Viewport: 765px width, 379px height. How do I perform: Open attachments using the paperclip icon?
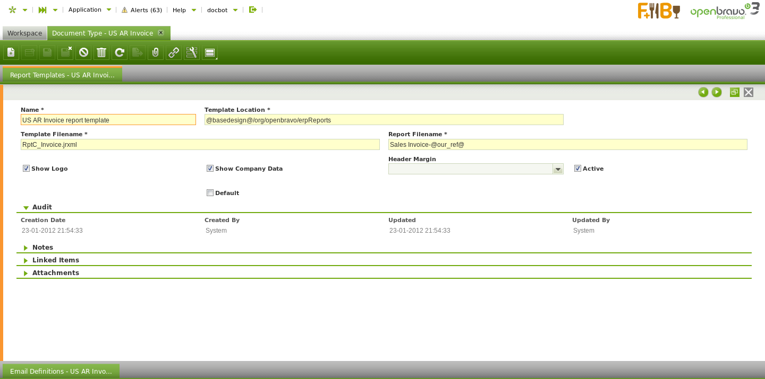click(x=156, y=52)
